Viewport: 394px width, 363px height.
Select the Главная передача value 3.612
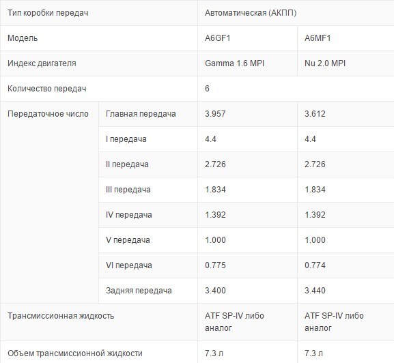pos(315,114)
